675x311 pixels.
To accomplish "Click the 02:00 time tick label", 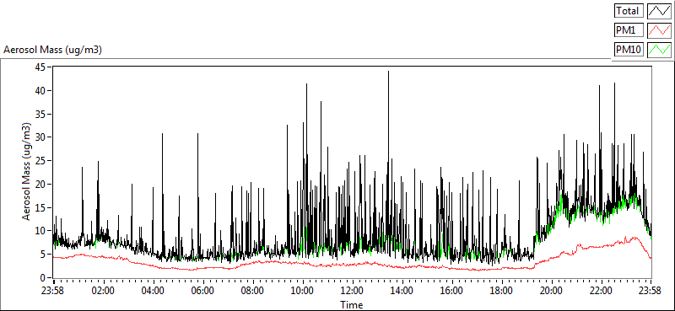I will [x=103, y=290].
